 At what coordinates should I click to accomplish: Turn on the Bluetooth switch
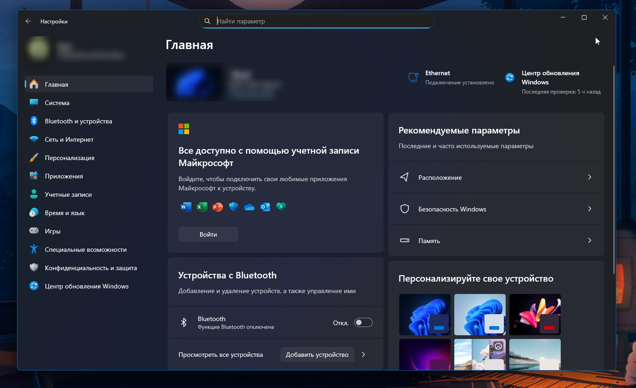[363, 323]
